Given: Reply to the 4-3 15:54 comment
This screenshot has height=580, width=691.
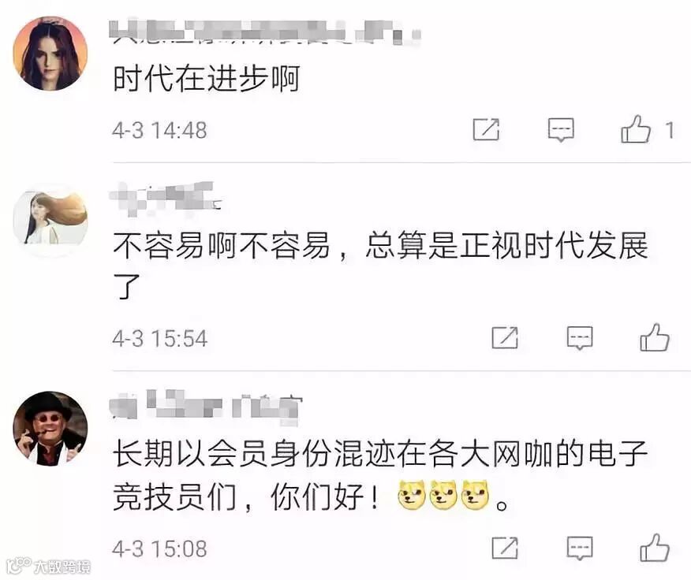Looking at the screenshot, I should point(580,338).
